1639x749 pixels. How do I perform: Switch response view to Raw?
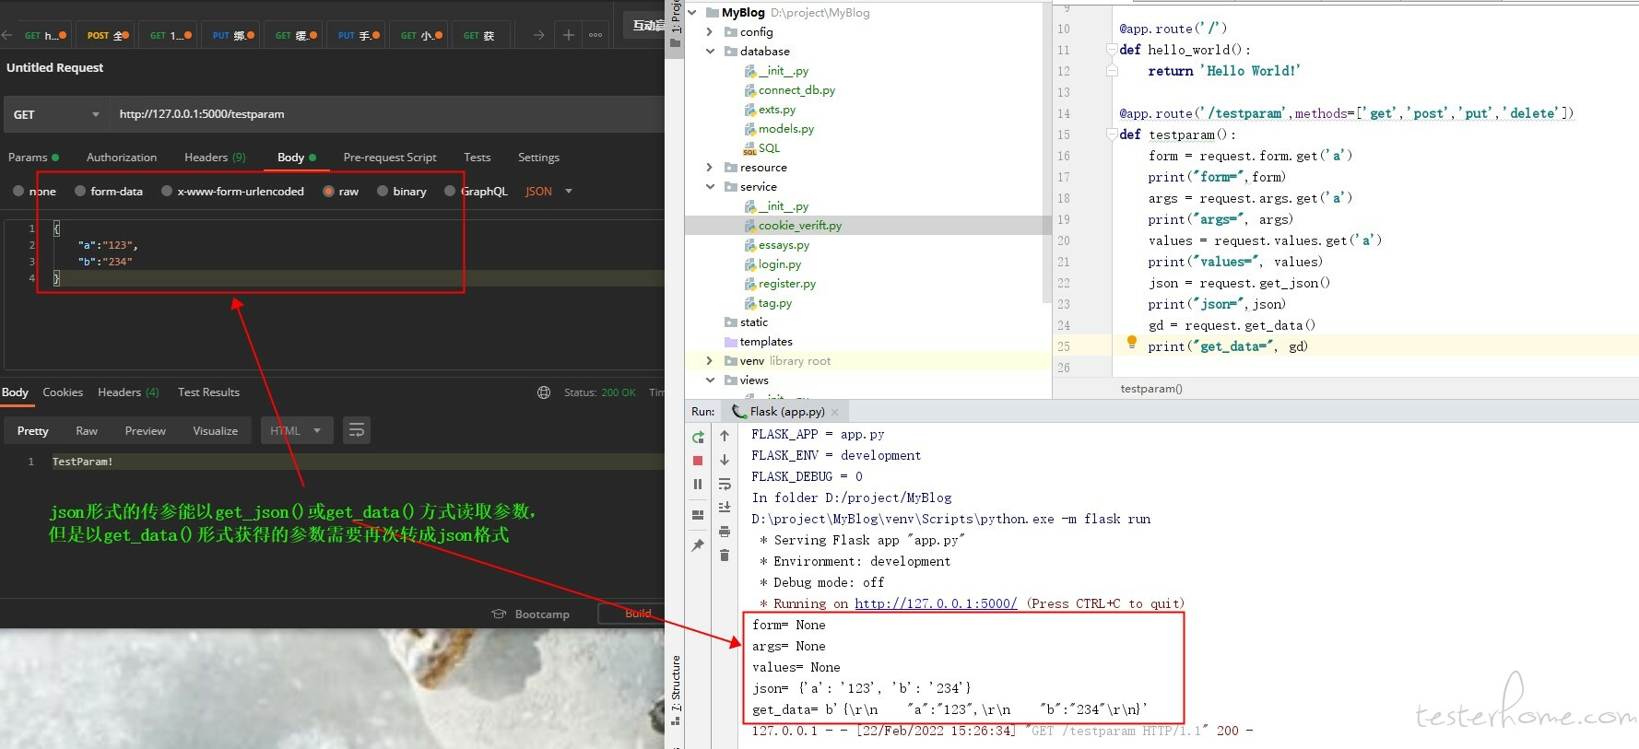87,431
